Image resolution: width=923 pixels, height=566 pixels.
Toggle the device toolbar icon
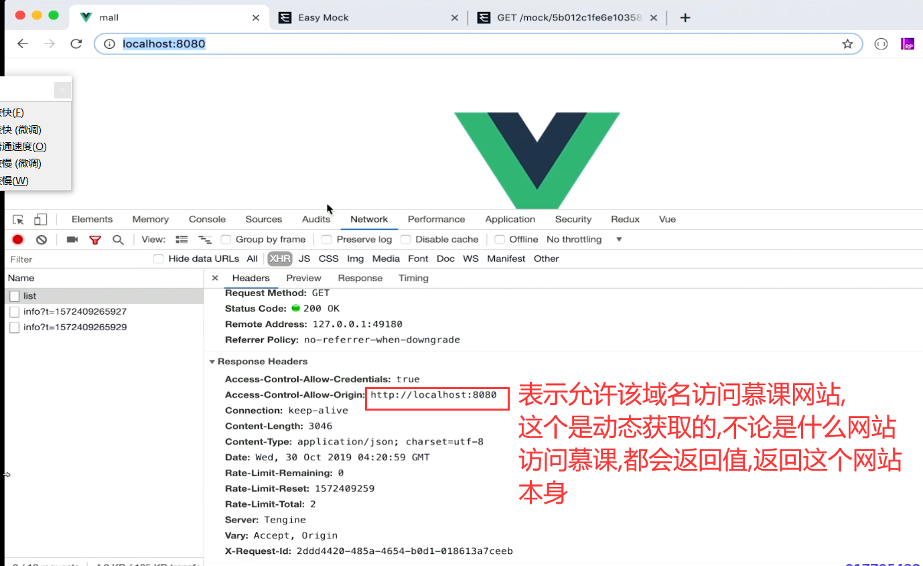pos(41,220)
